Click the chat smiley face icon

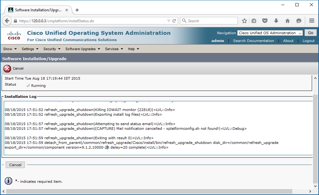click(299, 21)
